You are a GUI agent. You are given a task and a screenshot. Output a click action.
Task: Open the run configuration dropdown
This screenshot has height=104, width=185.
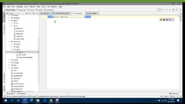tap(159, 10)
